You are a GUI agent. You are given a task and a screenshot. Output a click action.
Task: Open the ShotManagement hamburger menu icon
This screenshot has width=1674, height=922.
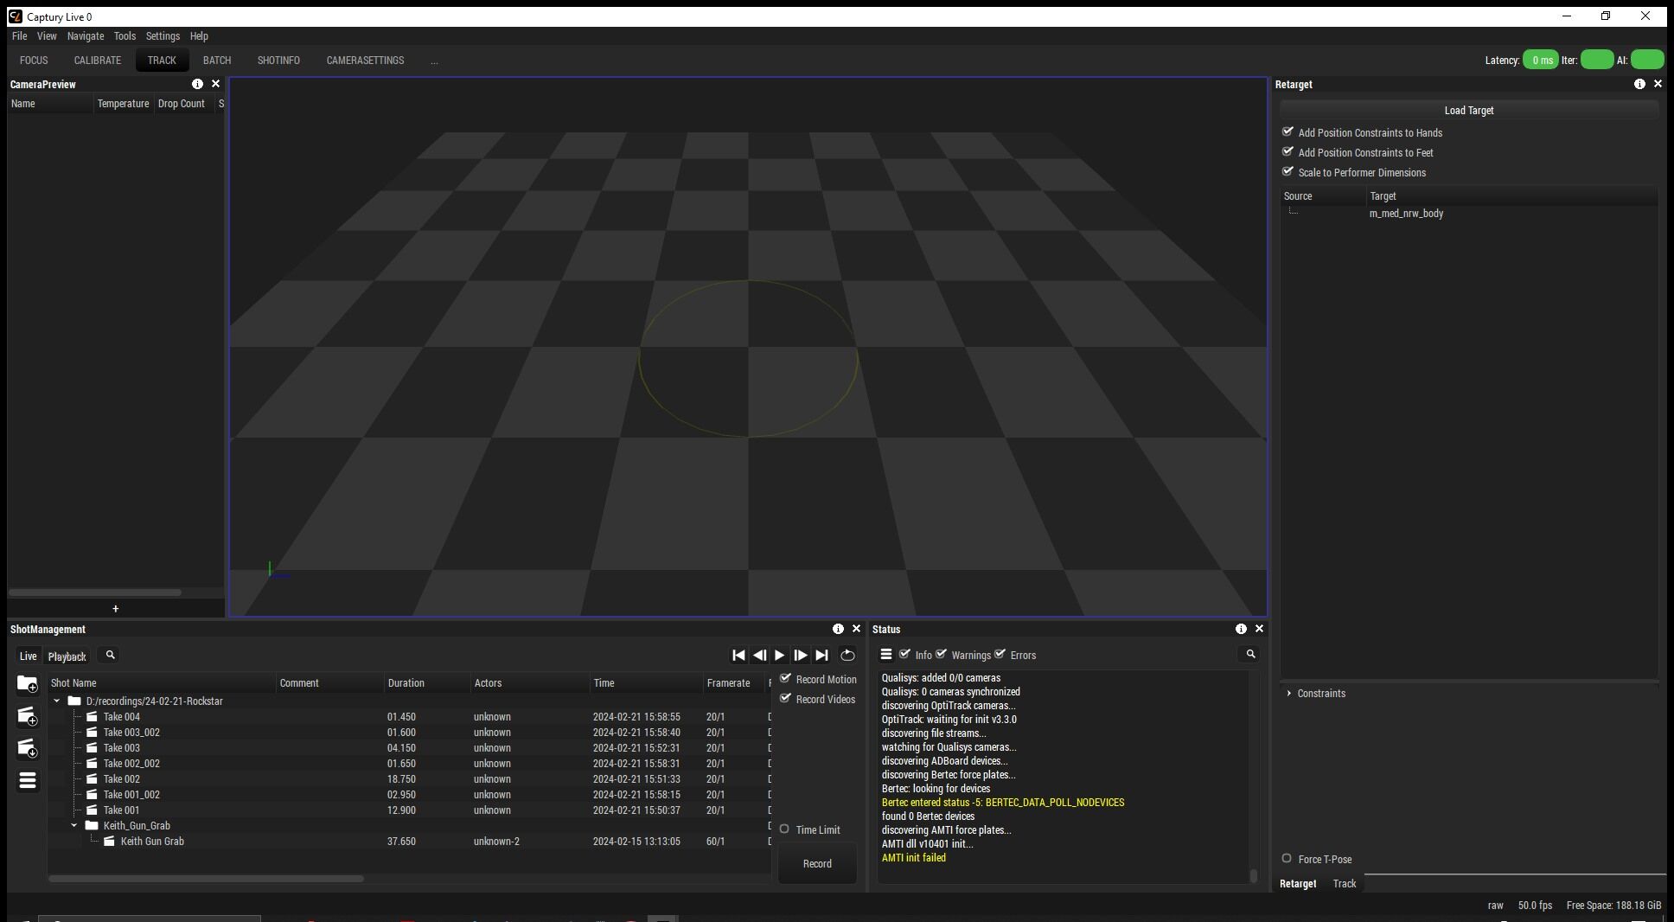[27, 781]
